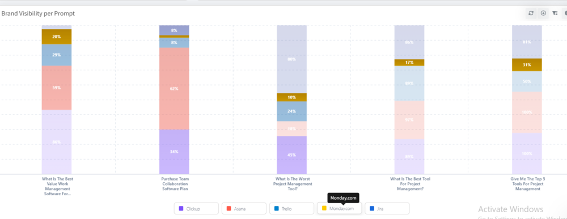Open the chart settings gear icon
567x219 pixels.
point(565,13)
